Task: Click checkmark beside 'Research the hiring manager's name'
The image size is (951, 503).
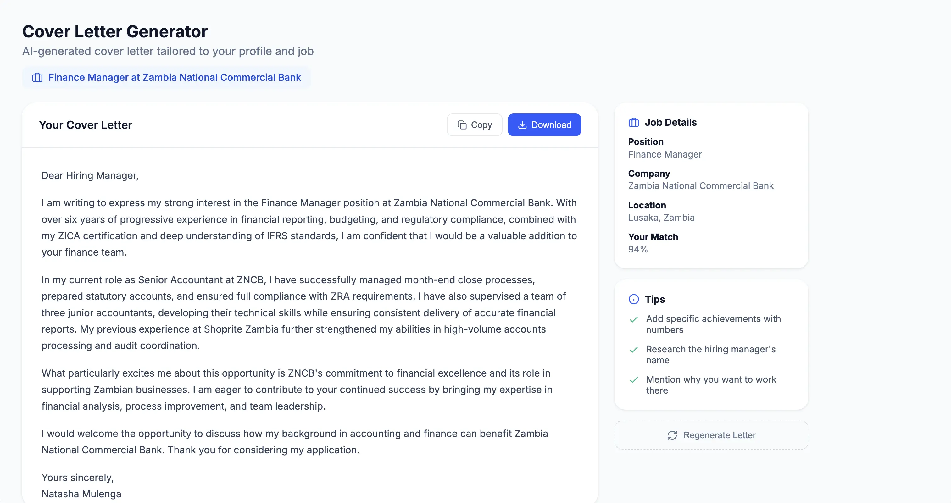Action: [634, 350]
